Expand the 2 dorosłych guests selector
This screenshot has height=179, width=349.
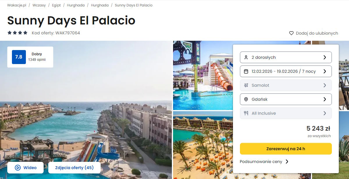pyautogui.click(x=286, y=57)
